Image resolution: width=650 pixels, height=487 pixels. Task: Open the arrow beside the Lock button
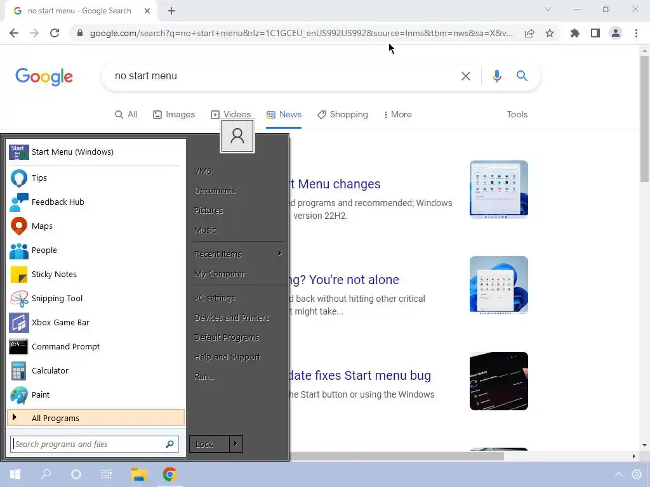[x=235, y=444]
